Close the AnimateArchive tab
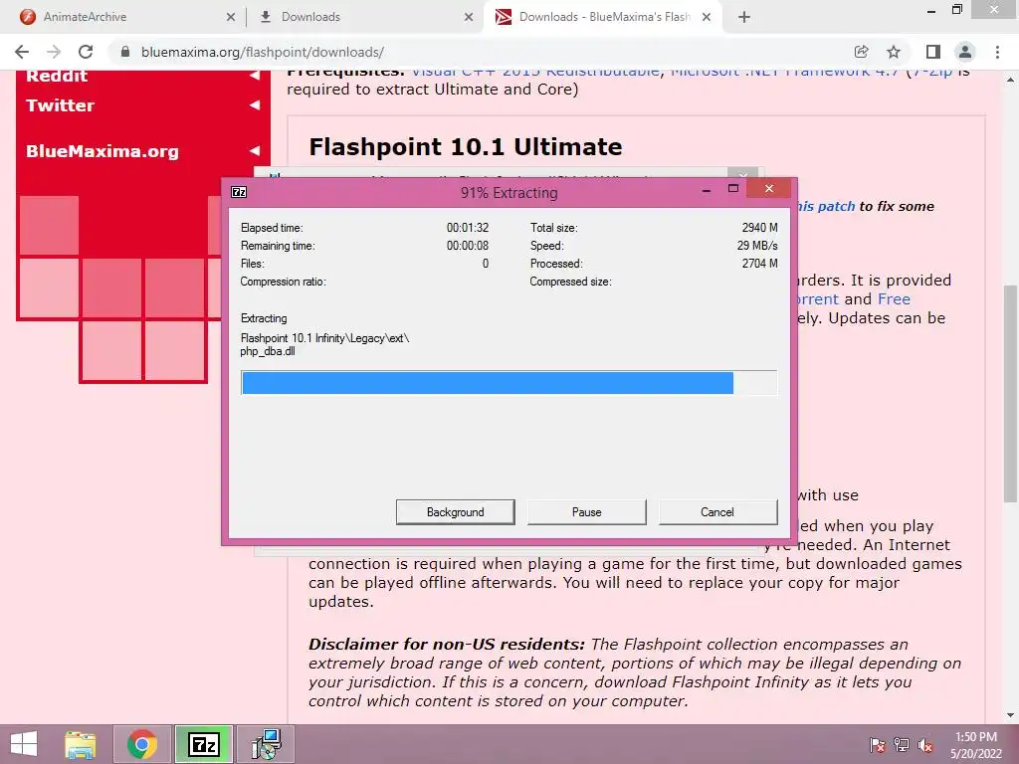This screenshot has height=764, width=1019. click(231, 17)
